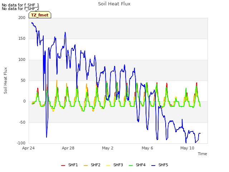Screen dimensions: 229x172
Task: Click the 0 y-axis tick label
Action: (24, 101)
